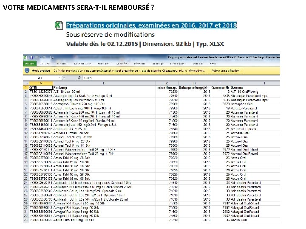
Task: Switch to the Mise en page tab
Action: [x=82, y=64]
